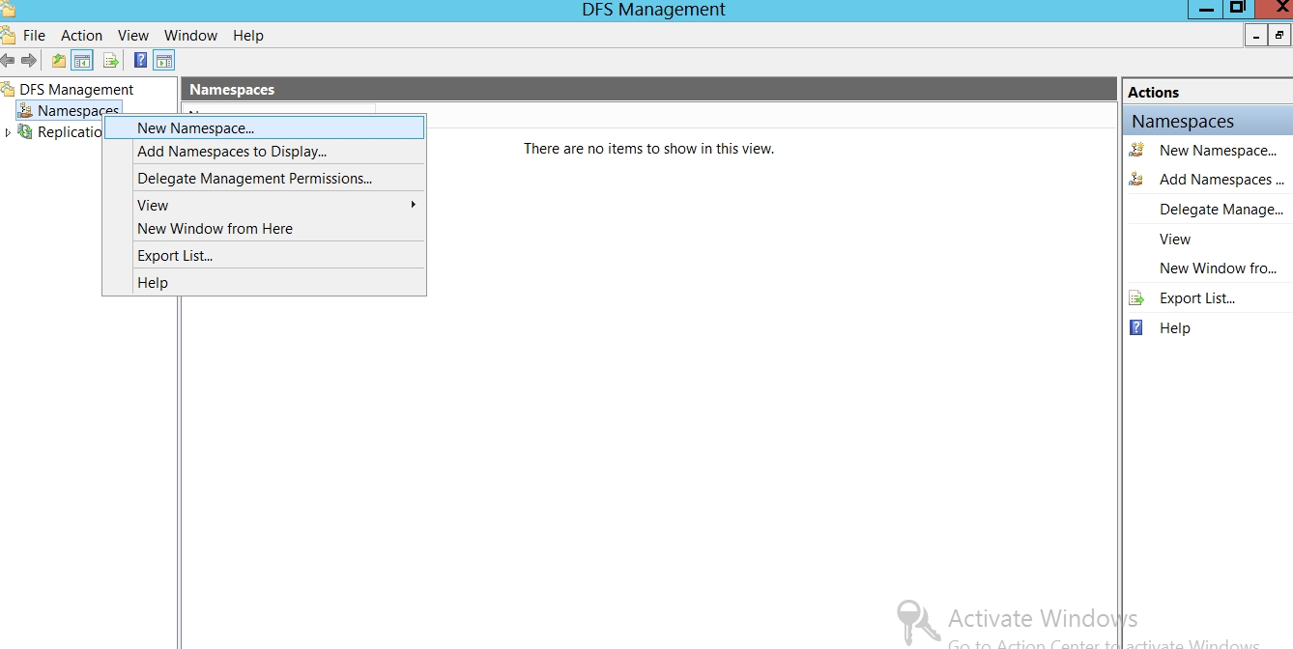Click Export List... in the Actions pane

[x=1196, y=298]
